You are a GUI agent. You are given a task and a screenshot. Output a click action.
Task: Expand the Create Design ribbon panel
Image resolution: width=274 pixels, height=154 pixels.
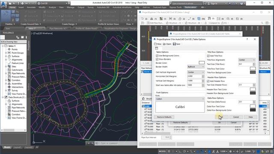tap(69, 24)
